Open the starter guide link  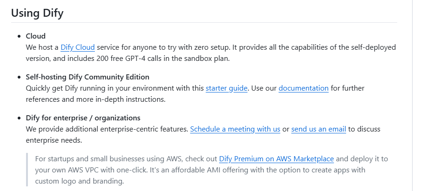227,88
